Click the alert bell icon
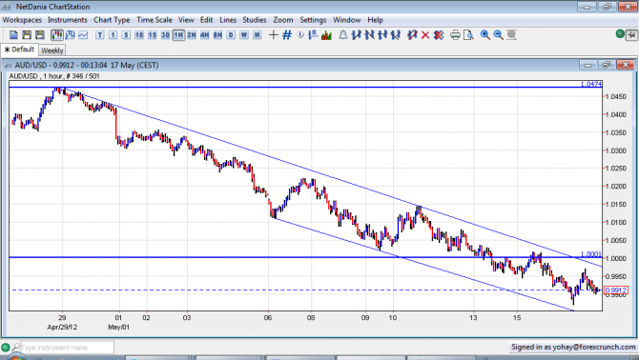Screen dimensions: 639x360 (x=343, y=35)
